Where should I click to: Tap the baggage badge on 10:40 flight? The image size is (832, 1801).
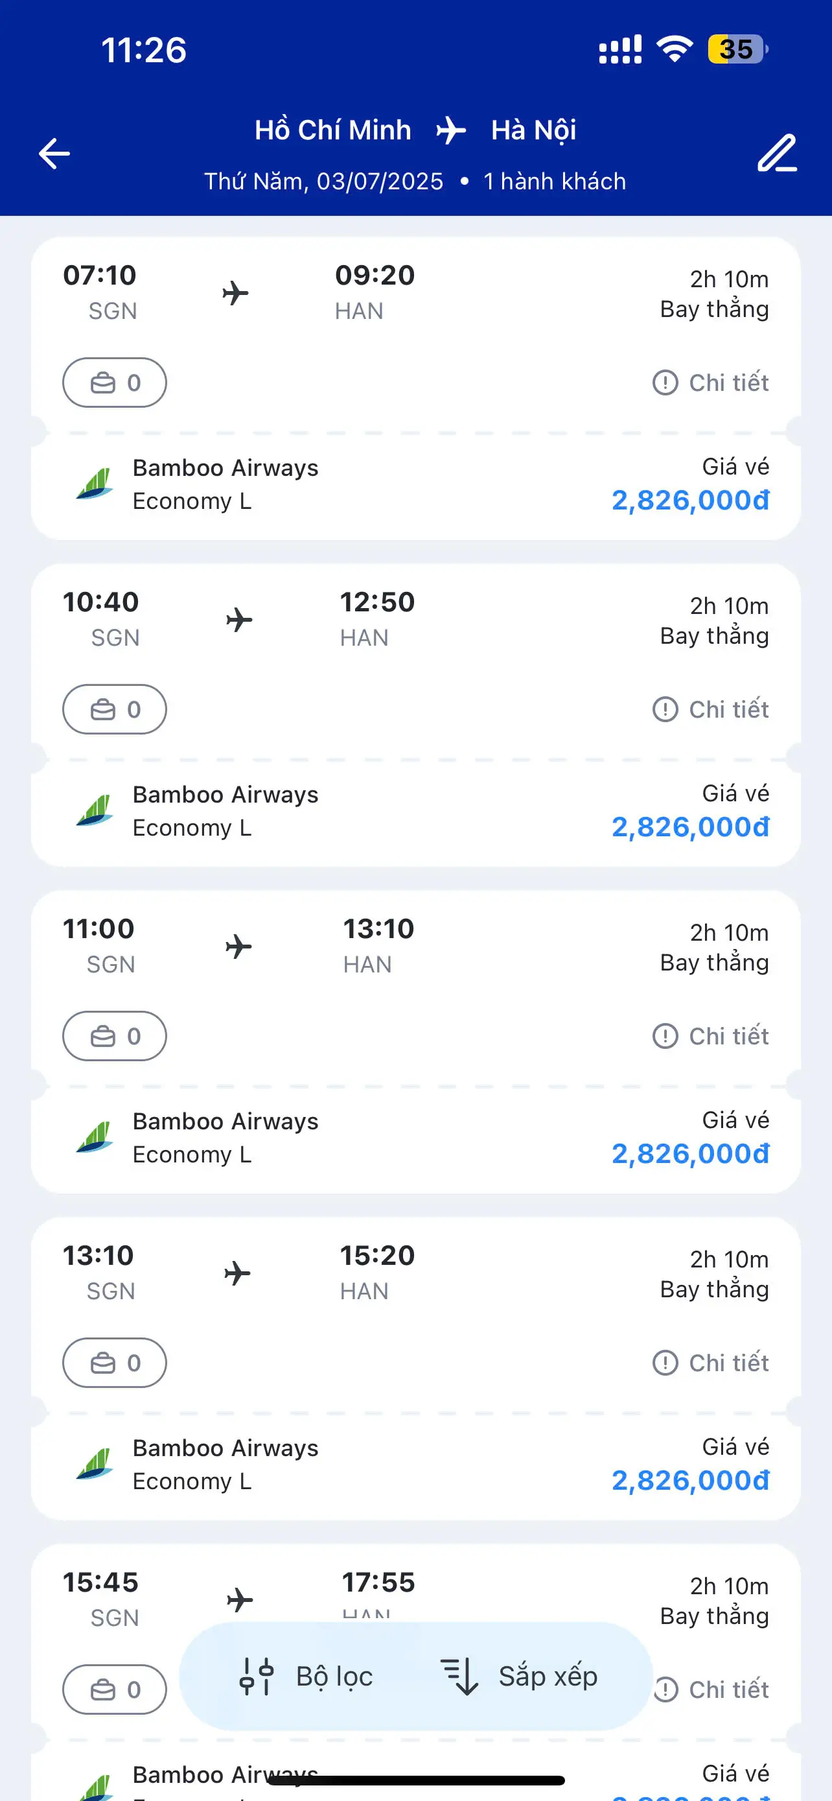tap(115, 709)
